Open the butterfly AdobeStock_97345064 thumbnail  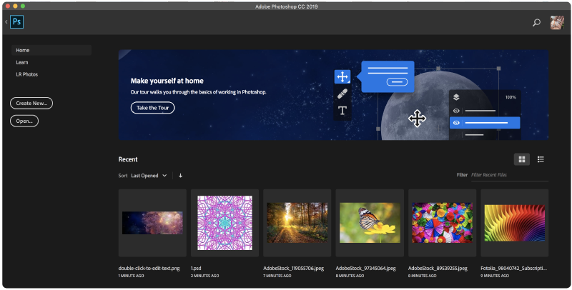(369, 222)
